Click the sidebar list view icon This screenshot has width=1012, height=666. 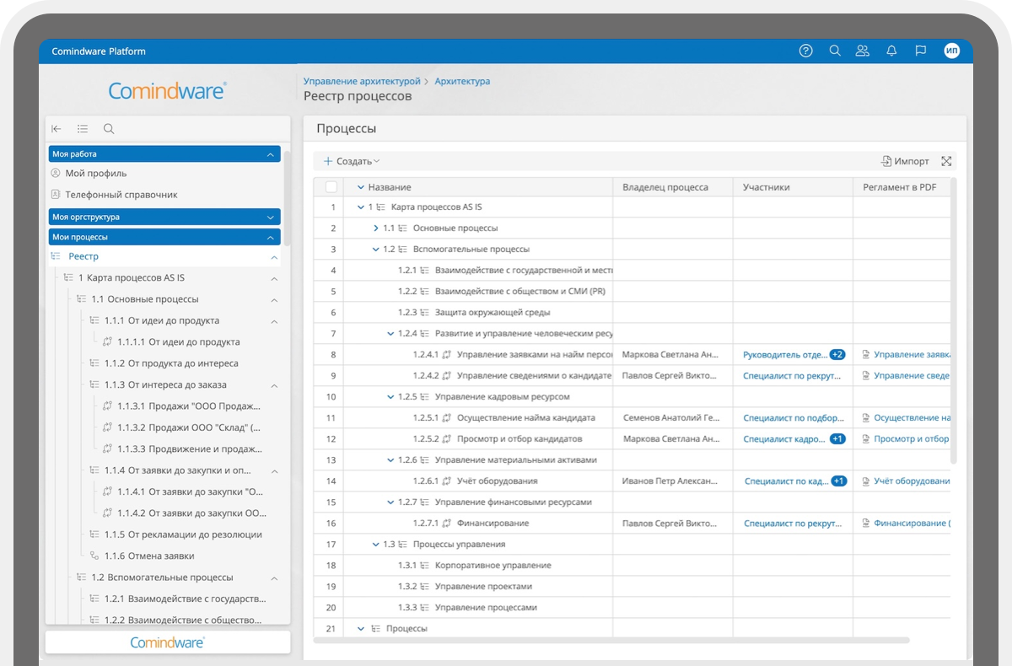83,129
